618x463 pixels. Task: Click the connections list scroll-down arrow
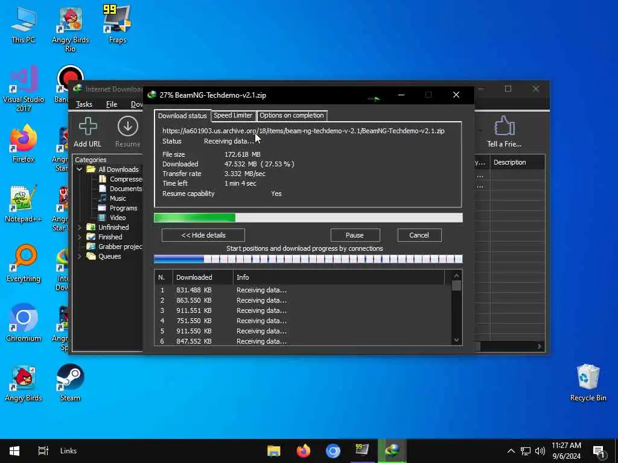point(456,340)
